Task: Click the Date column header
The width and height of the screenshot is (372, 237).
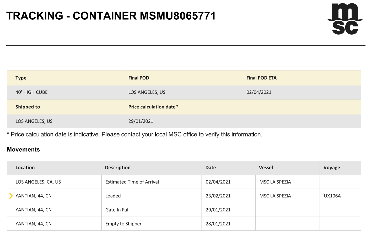Action: coord(211,168)
